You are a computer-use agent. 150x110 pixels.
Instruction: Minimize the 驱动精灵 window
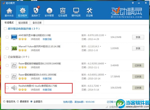click(x=139, y=3)
